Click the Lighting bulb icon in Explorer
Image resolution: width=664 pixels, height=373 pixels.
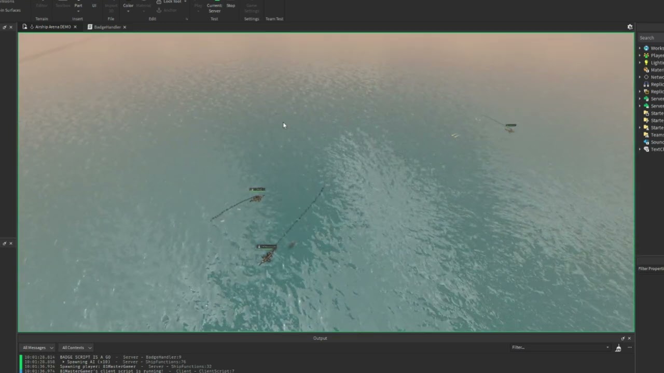[646, 63]
